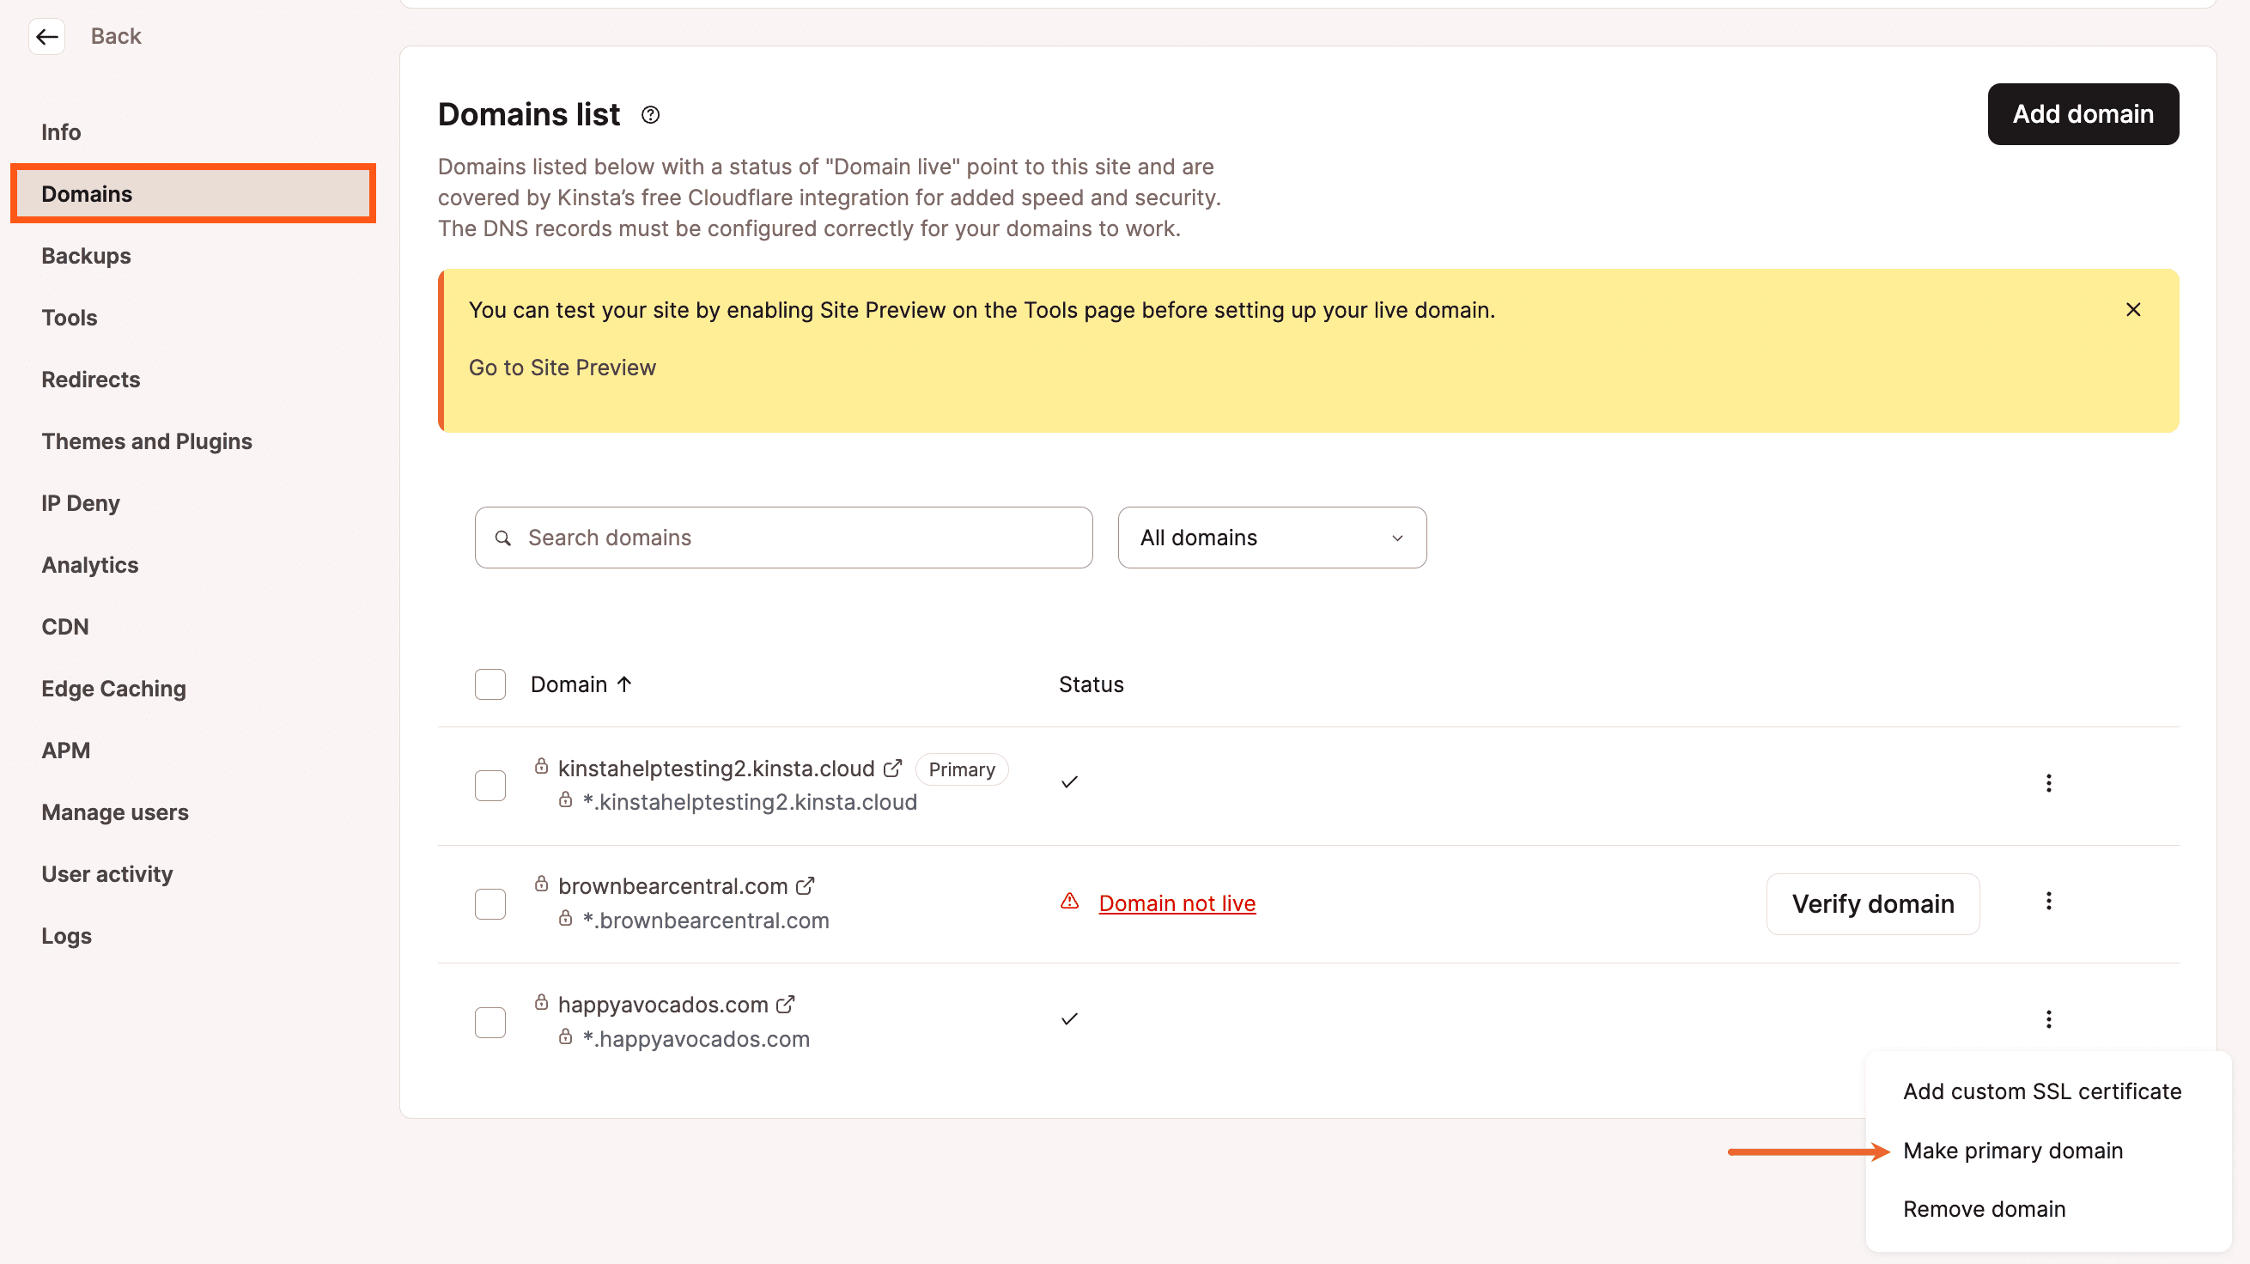Select Remove domain from context menu
2250x1264 pixels.
(1984, 1208)
